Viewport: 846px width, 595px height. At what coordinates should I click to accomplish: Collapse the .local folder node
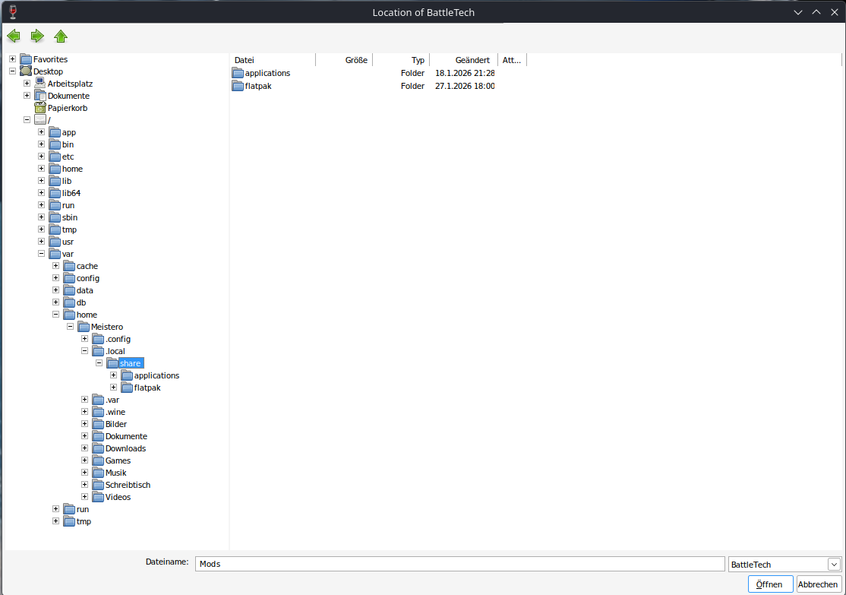click(85, 351)
